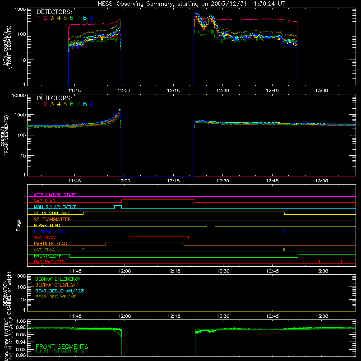361x361 pixels.
Task: Click the 10000 y-axis value on rear segments plot
Action: (x=19, y=95)
